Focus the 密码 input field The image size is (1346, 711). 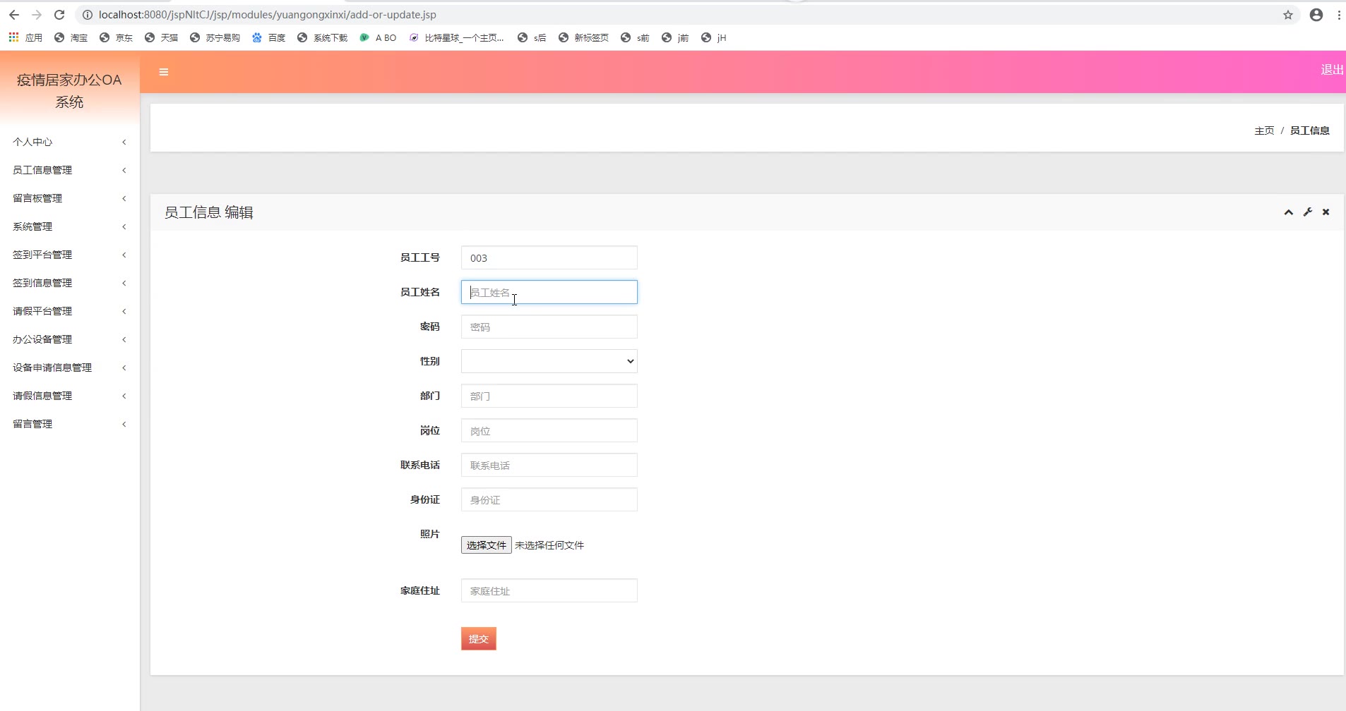tap(549, 327)
